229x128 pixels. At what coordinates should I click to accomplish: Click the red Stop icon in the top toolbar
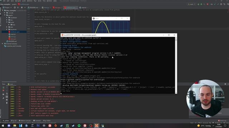click(x=208, y=4)
